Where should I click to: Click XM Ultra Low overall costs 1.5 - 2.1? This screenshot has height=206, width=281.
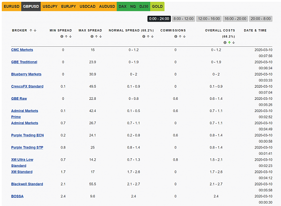coord(216,160)
